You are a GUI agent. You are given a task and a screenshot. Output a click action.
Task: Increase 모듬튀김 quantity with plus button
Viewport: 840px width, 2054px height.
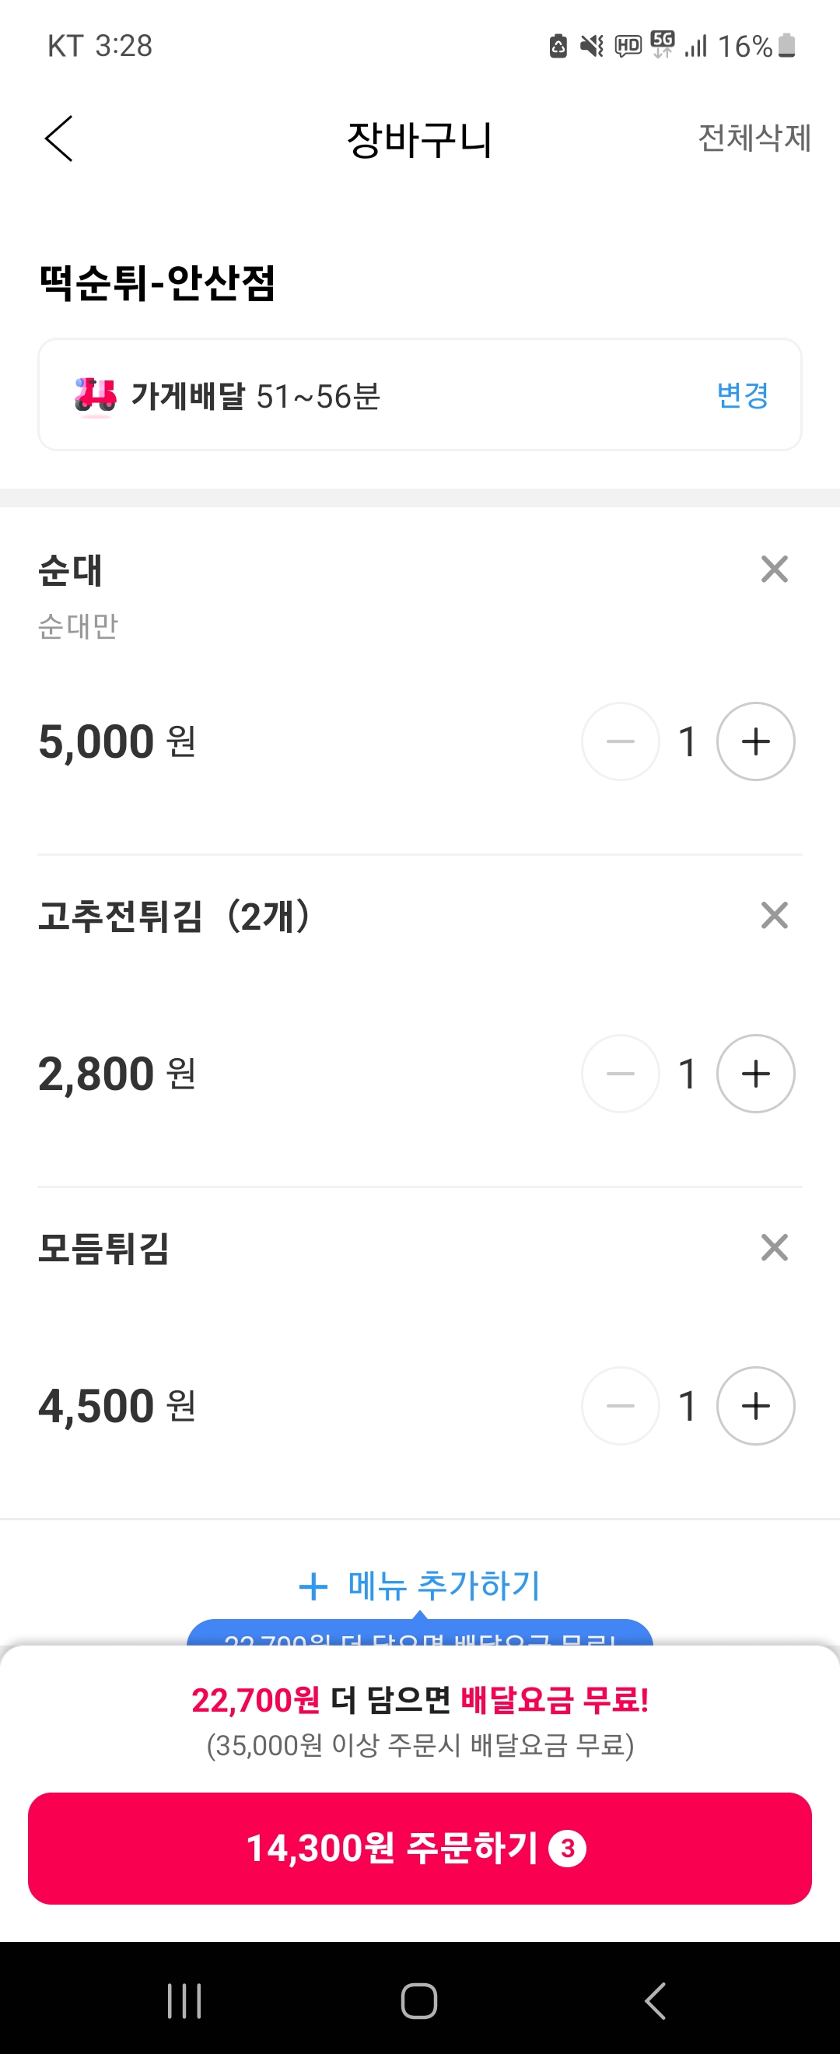pos(754,1406)
